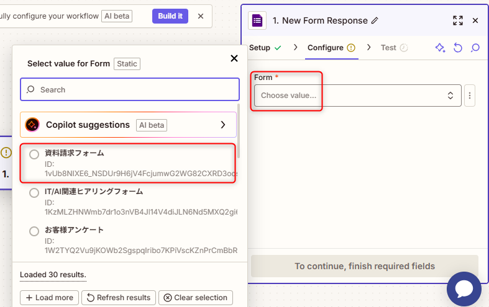Select the 資料請求フォーム radio button
The height and width of the screenshot is (307, 489).
coord(35,154)
